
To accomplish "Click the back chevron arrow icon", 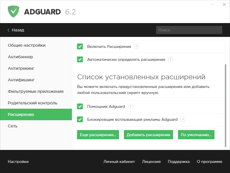I will 9,30.
